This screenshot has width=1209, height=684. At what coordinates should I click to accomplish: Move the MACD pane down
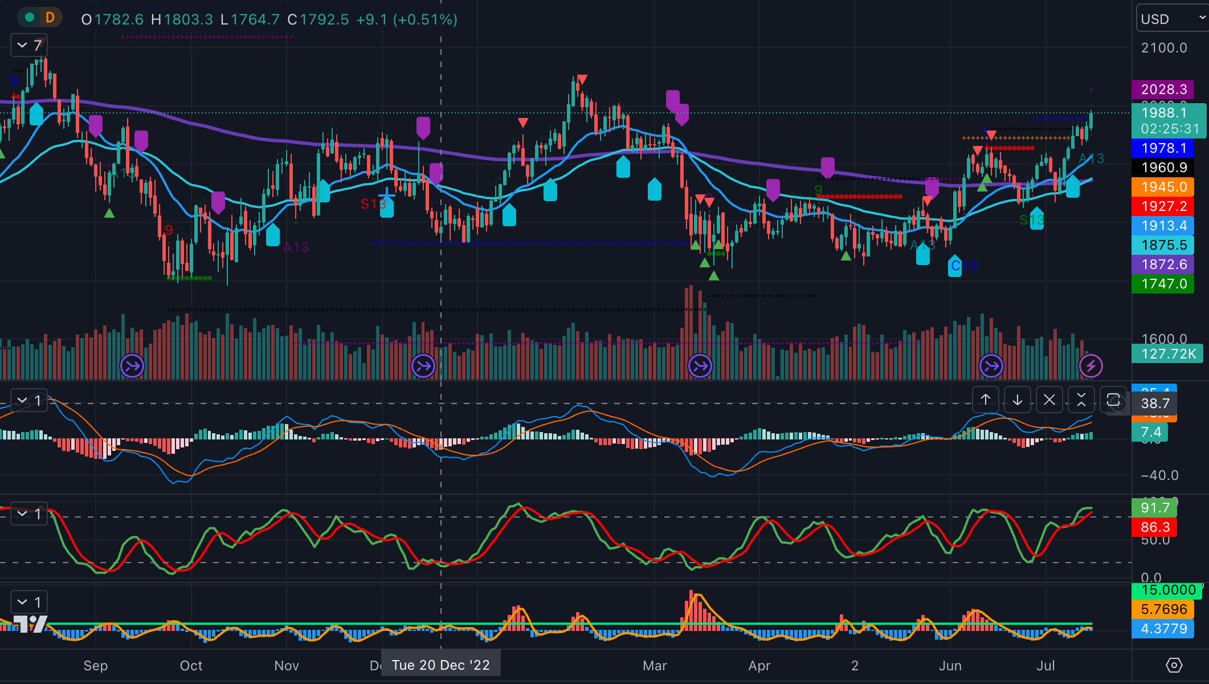1017,400
